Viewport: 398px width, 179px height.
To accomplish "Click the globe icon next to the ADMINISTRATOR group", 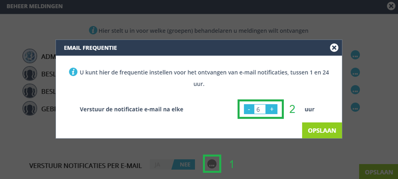I will click(29, 56).
